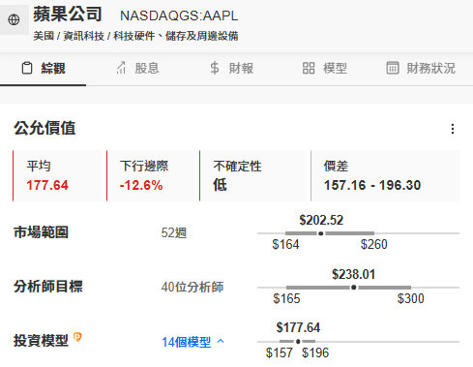The width and height of the screenshot is (473, 367).
Task: Click the 分析師目標 label
Action: coord(48,287)
